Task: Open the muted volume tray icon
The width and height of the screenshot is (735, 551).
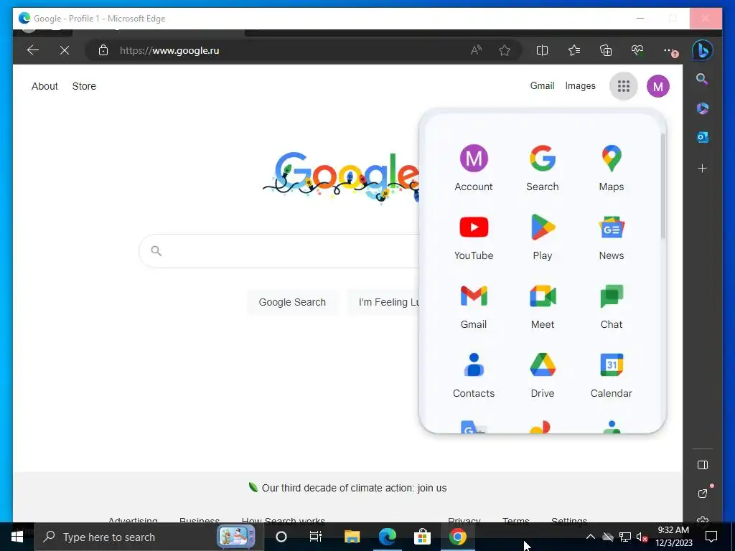Action: point(642,537)
